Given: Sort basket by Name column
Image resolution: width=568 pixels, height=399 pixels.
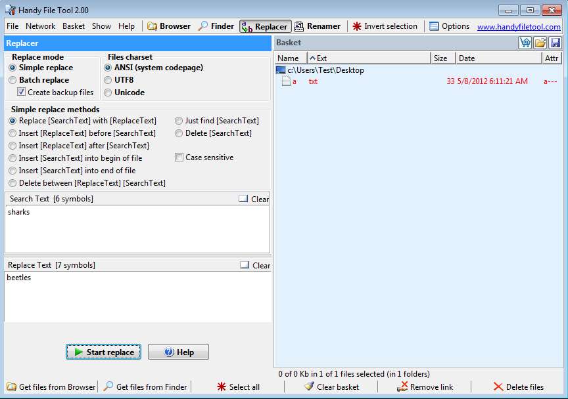Looking at the screenshot, I should click(291, 58).
